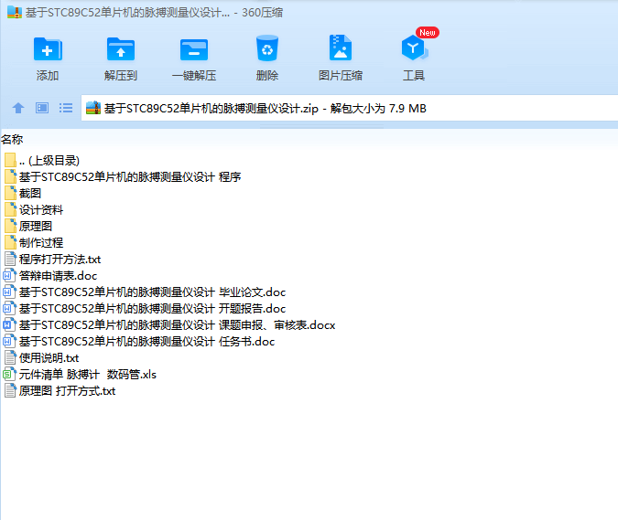The width and height of the screenshot is (618, 520).
Task: Click the folder icon of 截图
Action: click(x=10, y=193)
